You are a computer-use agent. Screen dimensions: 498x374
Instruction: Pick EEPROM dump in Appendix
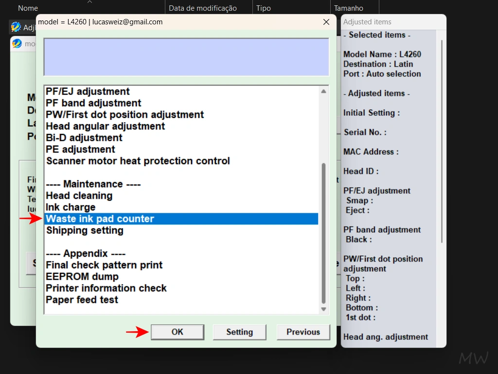click(x=82, y=277)
